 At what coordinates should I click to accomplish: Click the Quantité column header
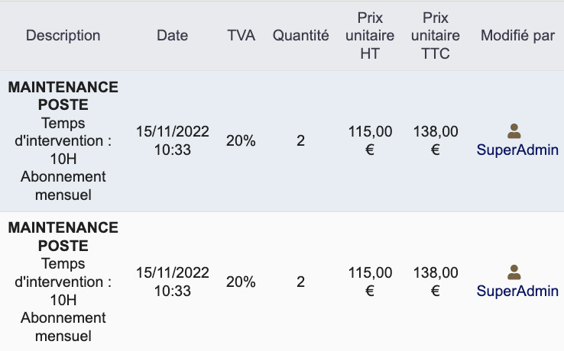[x=300, y=36]
